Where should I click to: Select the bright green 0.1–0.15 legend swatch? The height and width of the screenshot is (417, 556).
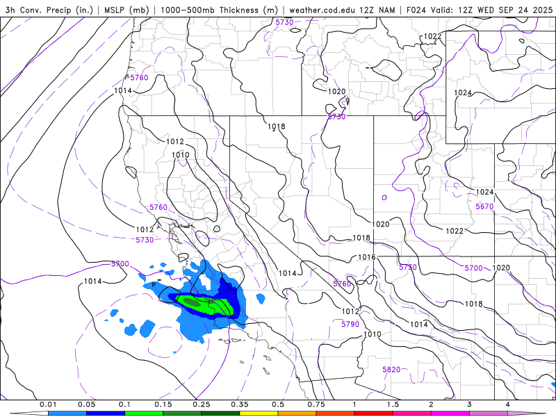pyautogui.click(x=144, y=414)
